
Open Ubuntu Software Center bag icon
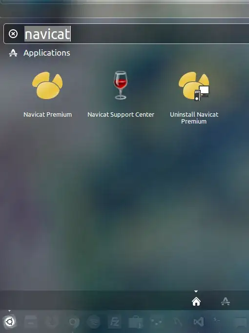[136, 322]
